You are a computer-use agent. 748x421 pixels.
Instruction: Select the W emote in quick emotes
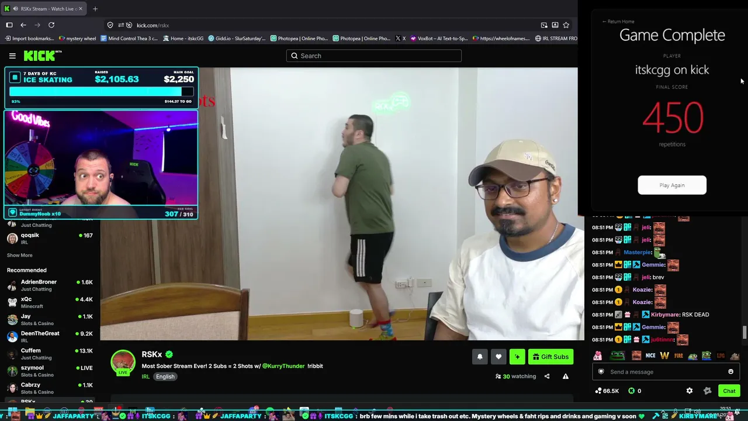[664, 356]
